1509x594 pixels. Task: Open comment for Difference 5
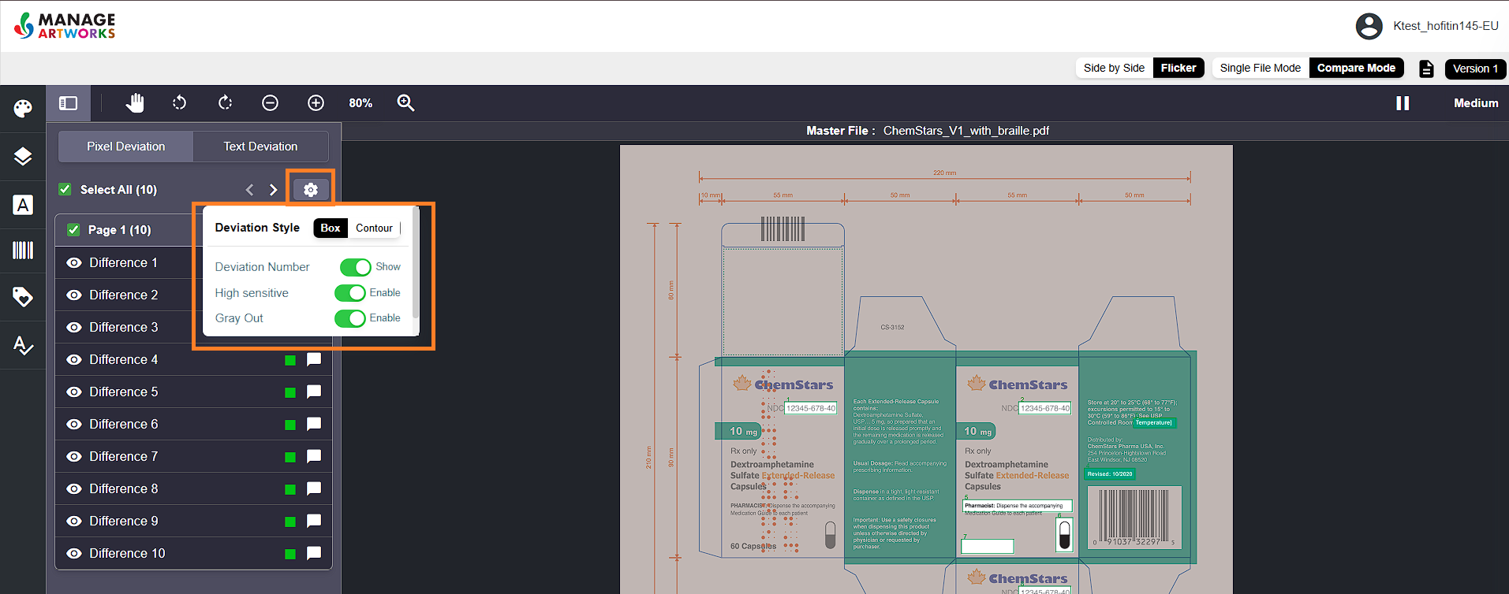(x=314, y=392)
